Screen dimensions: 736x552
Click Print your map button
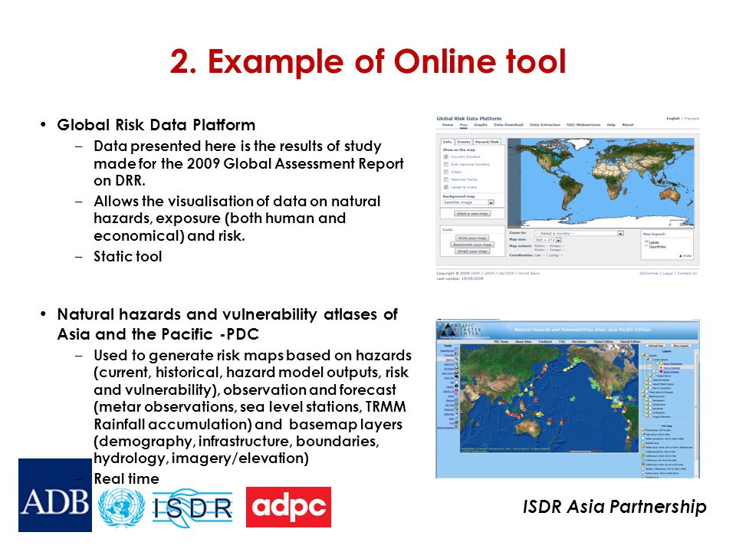472,238
